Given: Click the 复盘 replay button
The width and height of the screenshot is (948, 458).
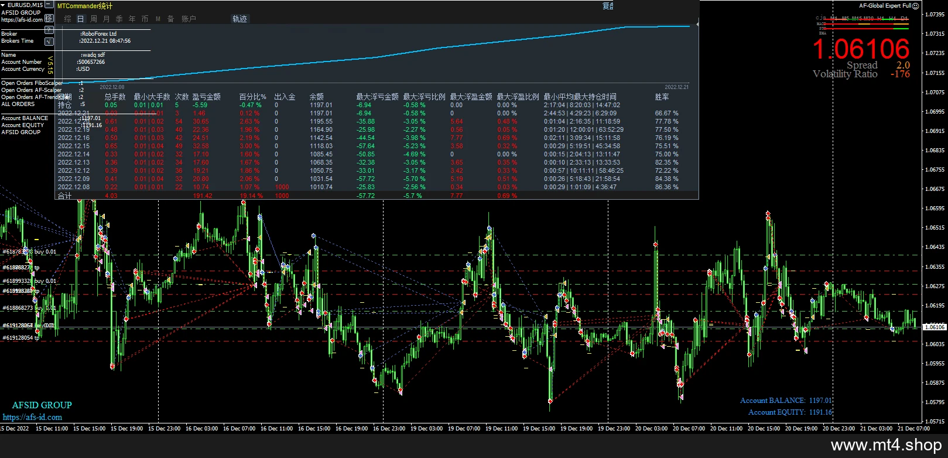Looking at the screenshot, I should coord(608,6).
